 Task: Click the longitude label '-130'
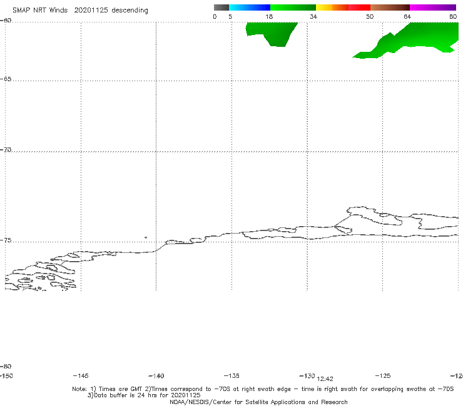(307, 375)
